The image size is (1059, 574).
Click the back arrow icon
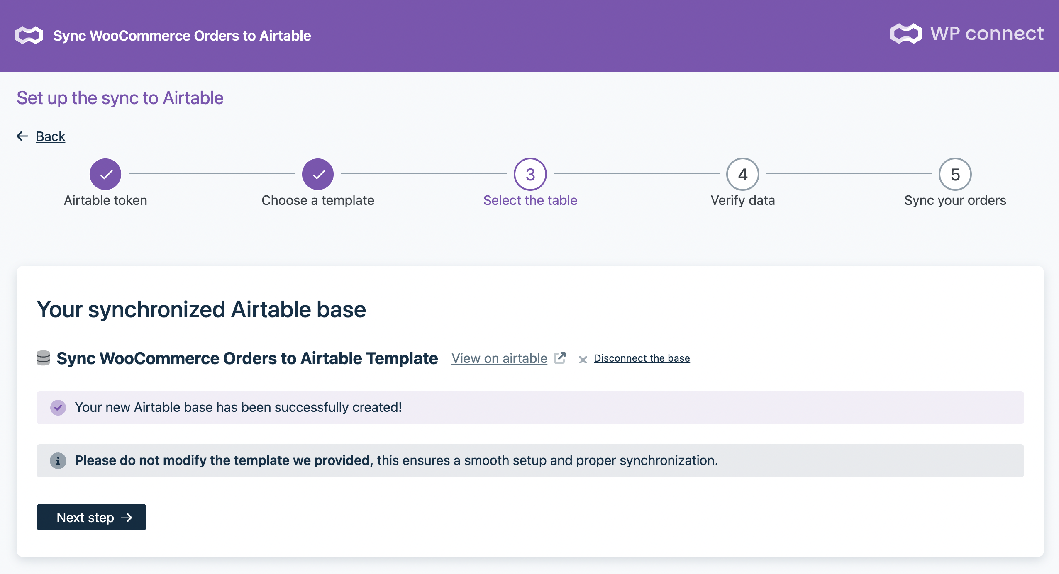point(22,136)
